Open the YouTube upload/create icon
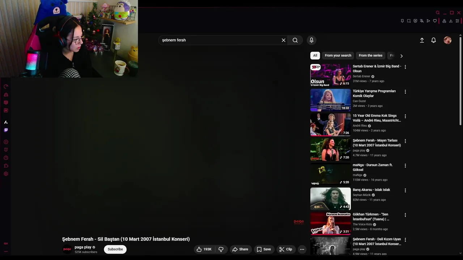 422,40
